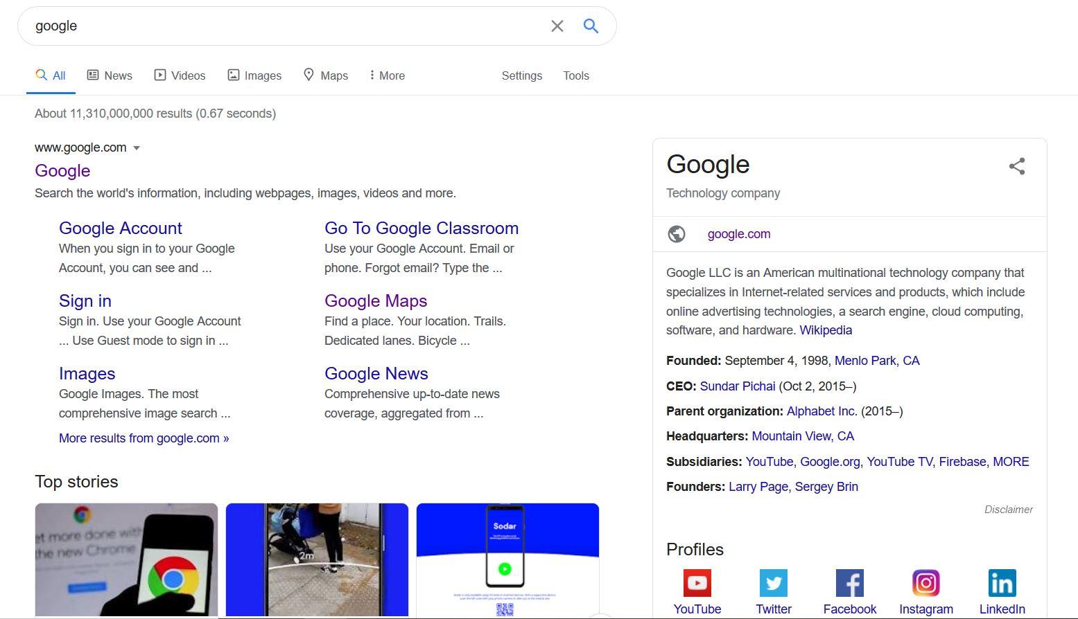This screenshot has height=619, width=1078.
Task: Open the Settings menu
Action: (x=522, y=75)
